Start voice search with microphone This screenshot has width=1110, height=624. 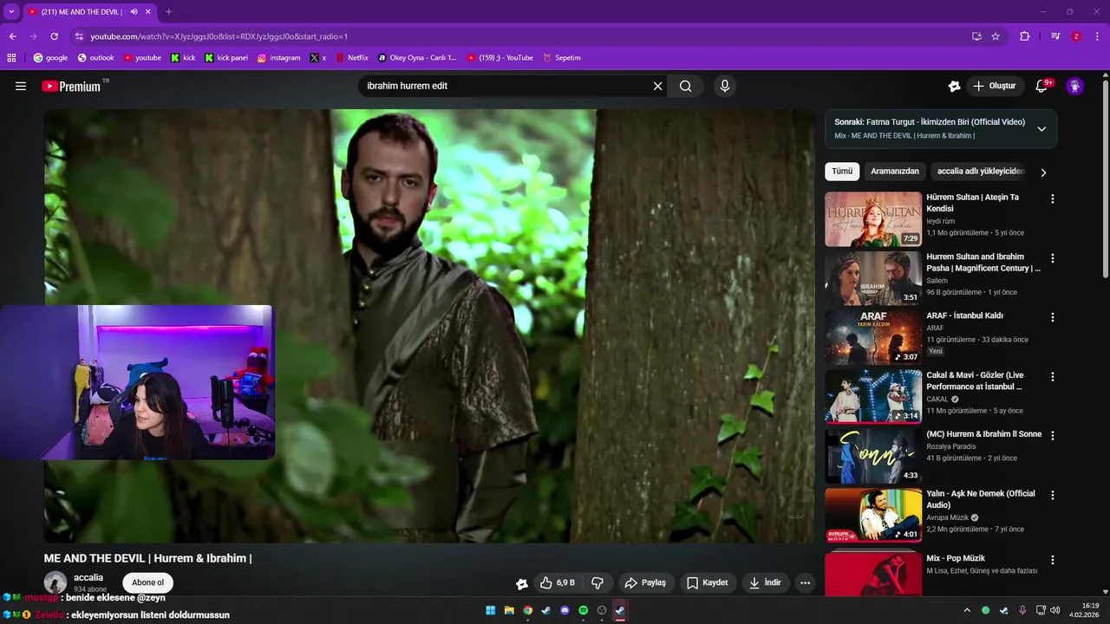[725, 86]
